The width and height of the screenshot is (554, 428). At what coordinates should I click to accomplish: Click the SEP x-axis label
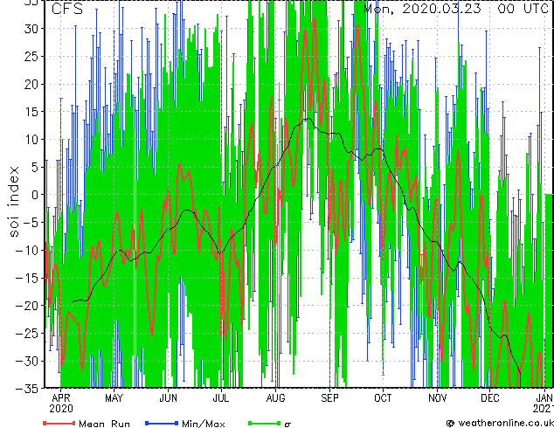click(x=329, y=398)
